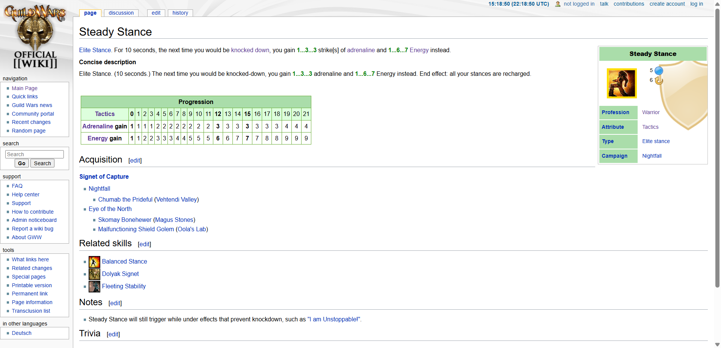Click Permanent link
The image size is (721, 348).
[x=30, y=294]
